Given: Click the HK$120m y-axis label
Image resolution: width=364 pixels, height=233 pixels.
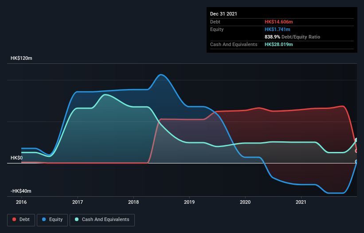Looking at the screenshot, I should click(21, 58).
